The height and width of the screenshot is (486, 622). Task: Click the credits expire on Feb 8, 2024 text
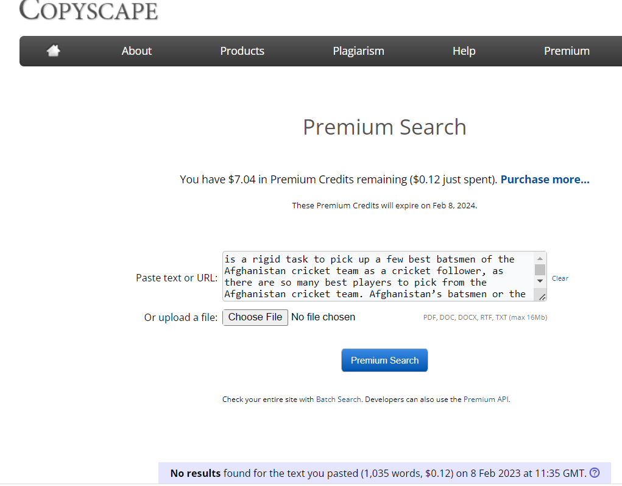pos(384,205)
